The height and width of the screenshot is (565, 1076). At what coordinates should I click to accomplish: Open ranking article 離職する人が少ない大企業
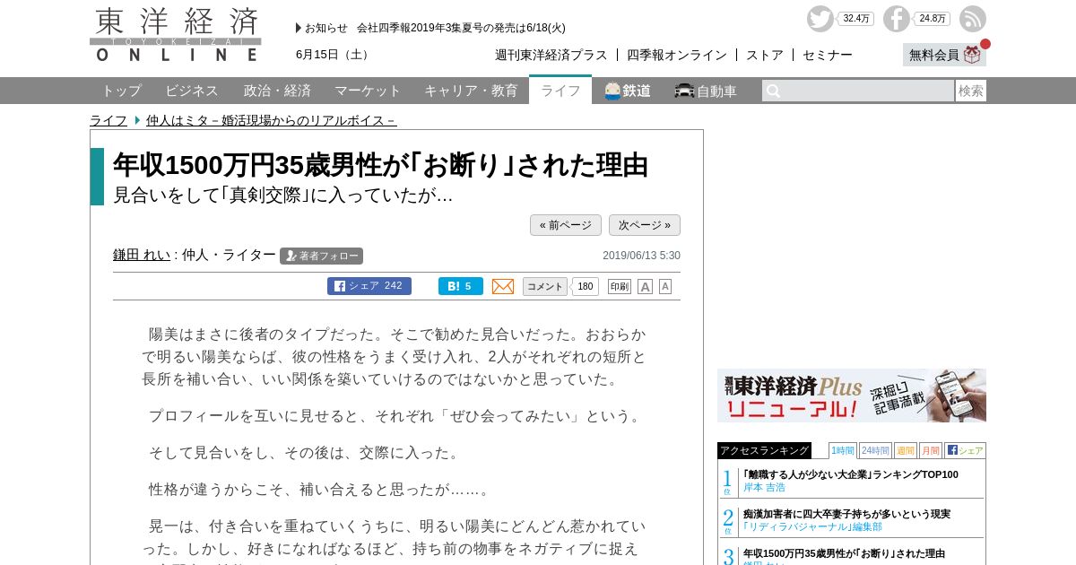pyautogui.click(x=851, y=474)
